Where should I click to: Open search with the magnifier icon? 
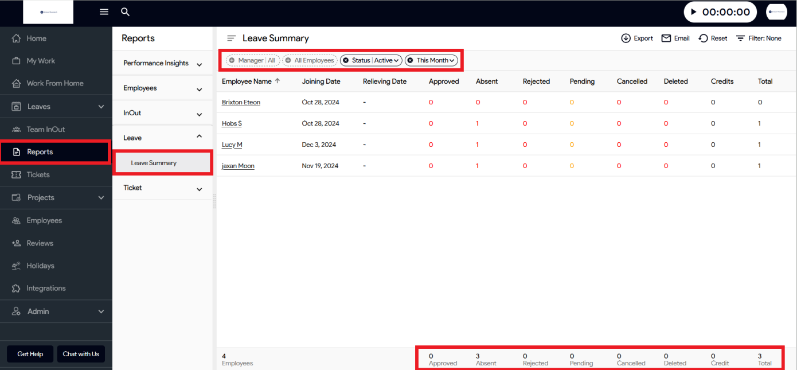126,12
